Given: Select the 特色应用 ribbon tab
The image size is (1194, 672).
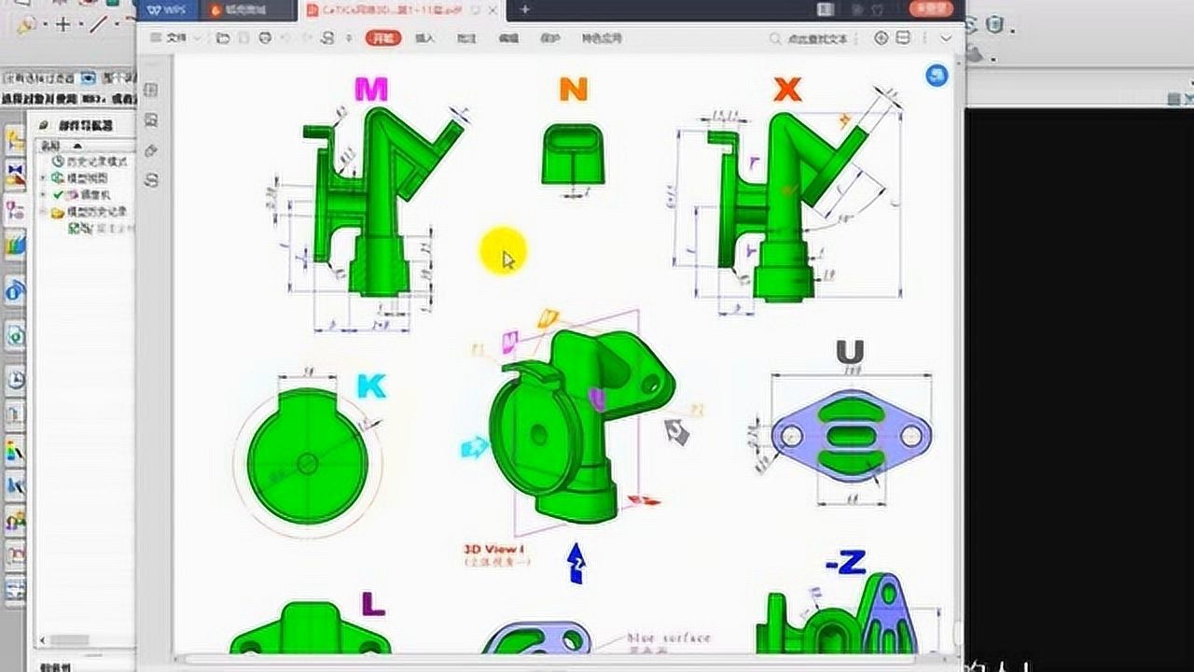Looking at the screenshot, I should (x=602, y=38).
